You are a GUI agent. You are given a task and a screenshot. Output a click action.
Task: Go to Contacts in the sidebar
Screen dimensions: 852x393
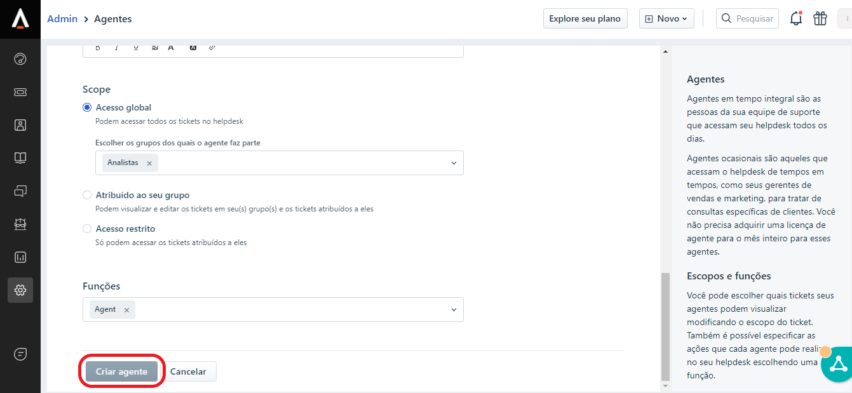click(20, 125)
